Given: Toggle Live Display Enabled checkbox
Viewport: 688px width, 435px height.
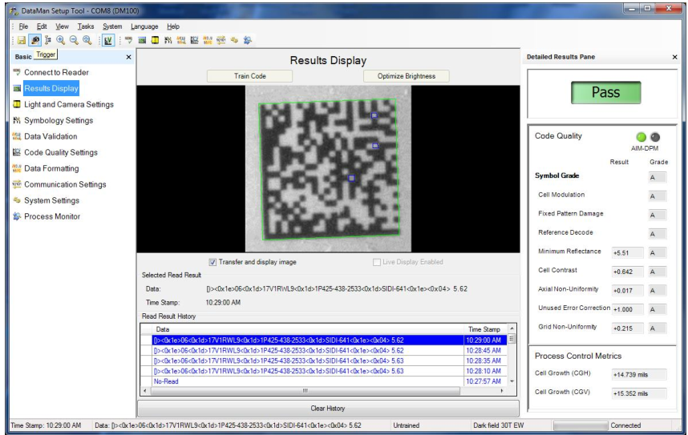Looking at the screenshot, I should 376,262.
